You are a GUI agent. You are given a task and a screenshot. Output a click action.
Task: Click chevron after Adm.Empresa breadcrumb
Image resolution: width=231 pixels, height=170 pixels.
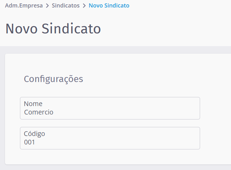pyautogui.click(x=48, y=6)
